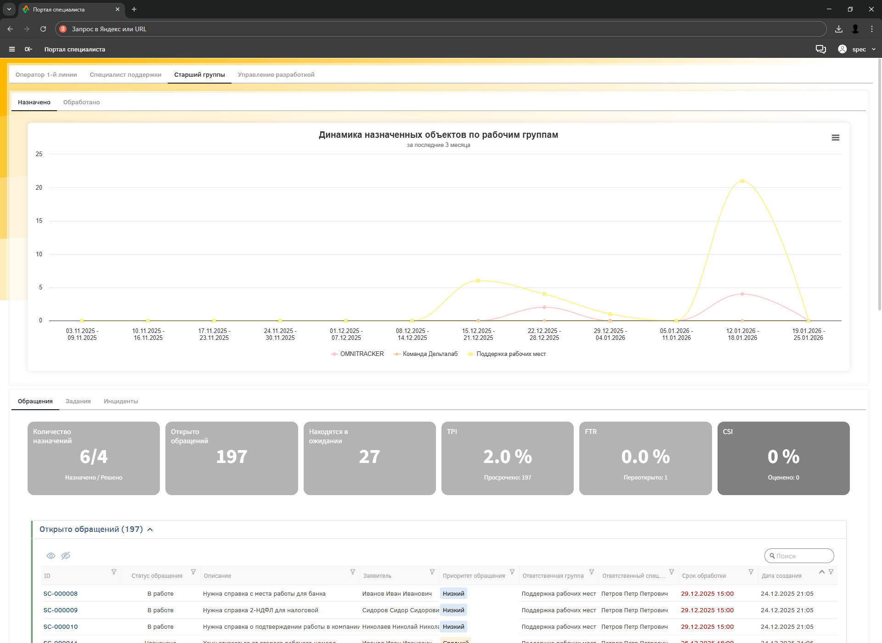Click the TPI metric card

coord(507,458)
